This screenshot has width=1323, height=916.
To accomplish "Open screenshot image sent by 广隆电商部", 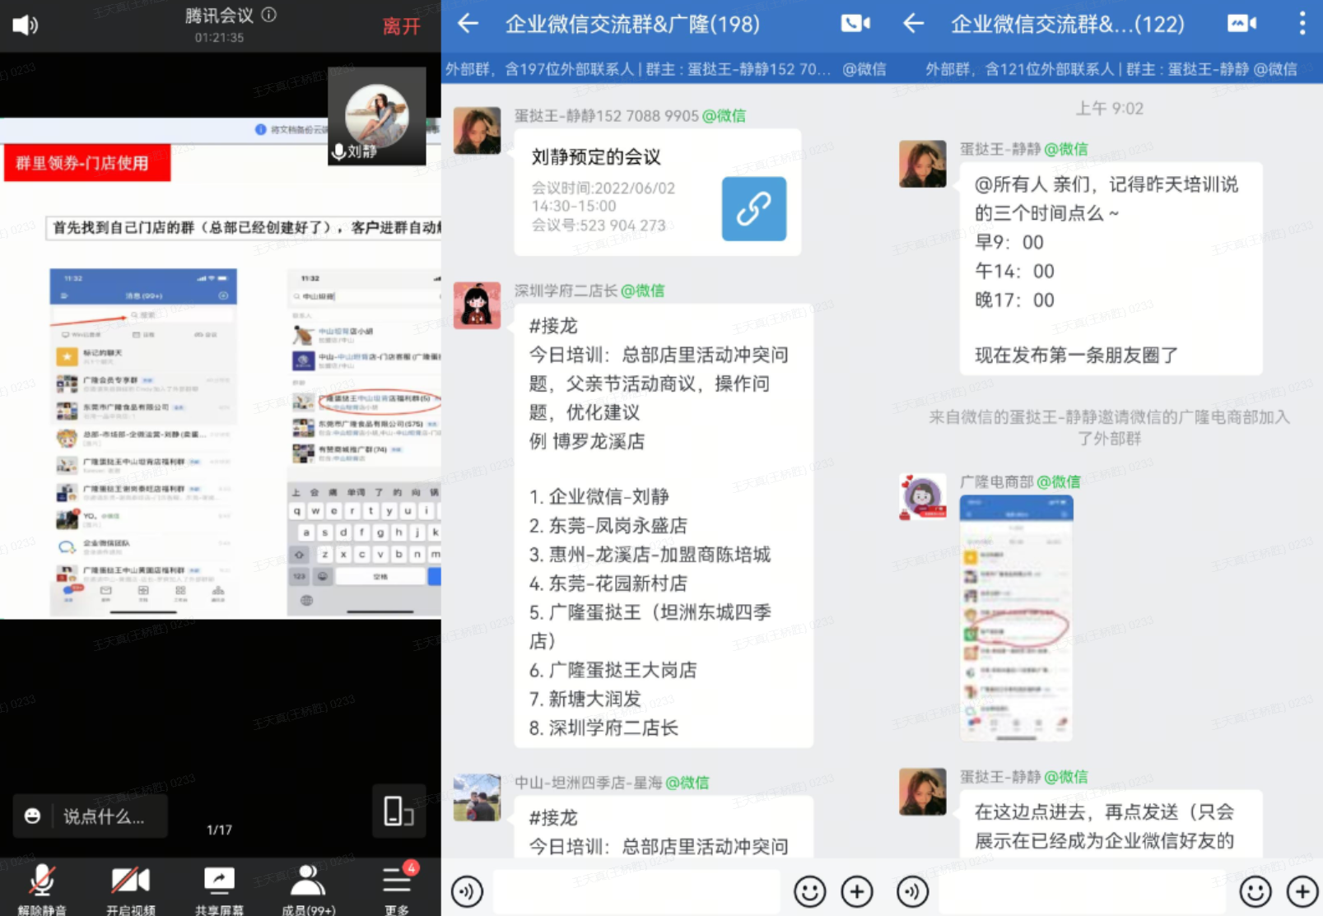I will (1016, 618).
